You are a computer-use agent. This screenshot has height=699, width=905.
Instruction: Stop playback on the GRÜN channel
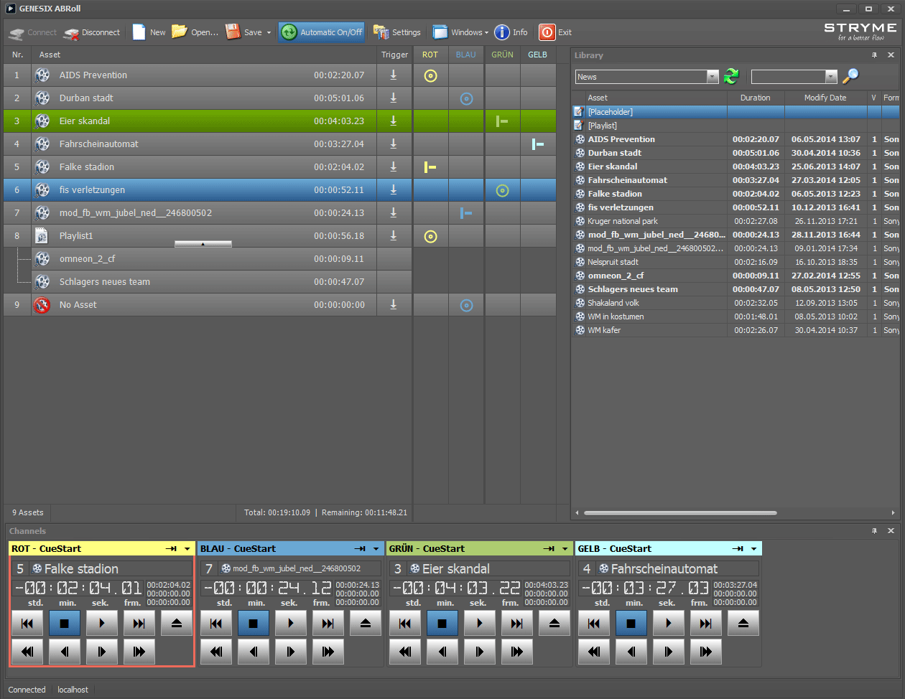[442, 624]
